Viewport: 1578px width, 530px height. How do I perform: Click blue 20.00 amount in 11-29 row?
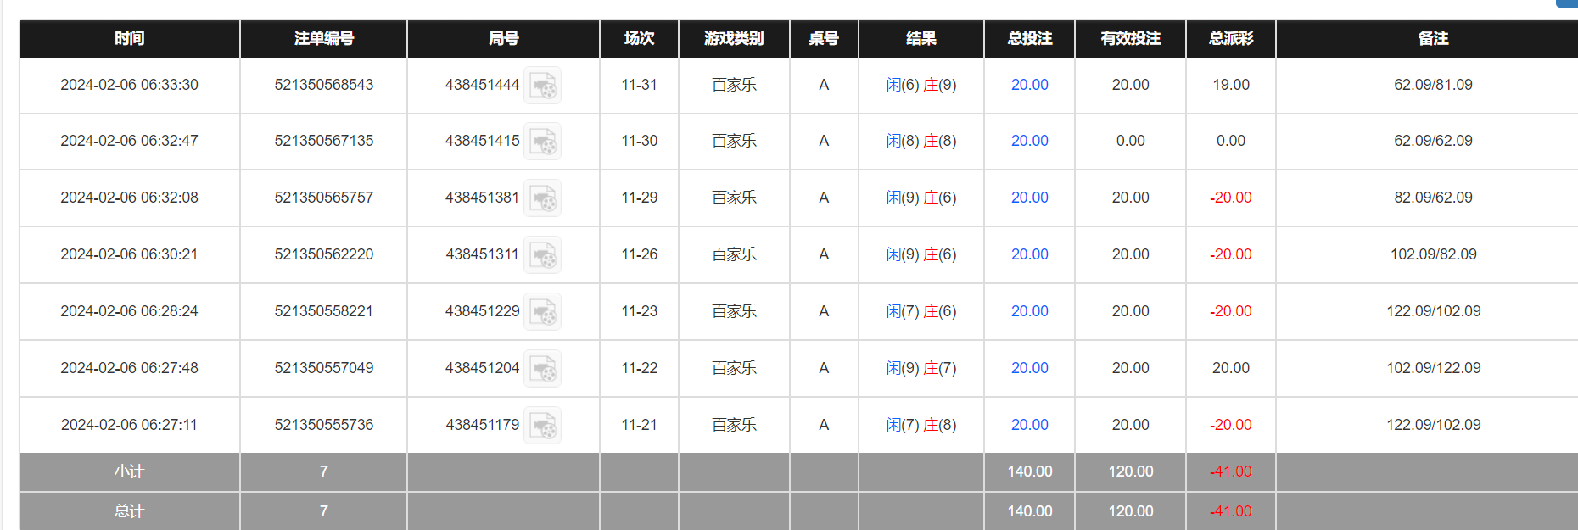1029,198
